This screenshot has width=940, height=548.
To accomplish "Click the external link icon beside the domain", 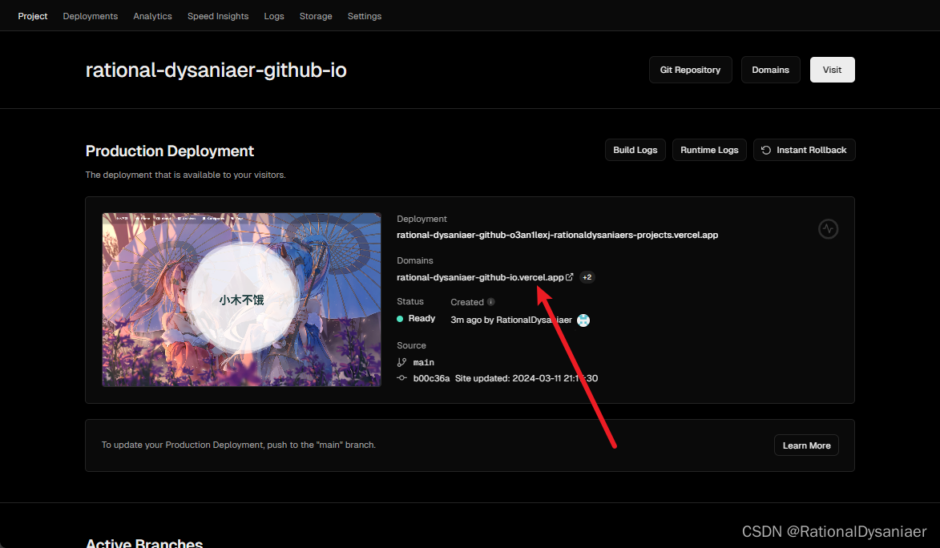I will (x=570, y=277).
